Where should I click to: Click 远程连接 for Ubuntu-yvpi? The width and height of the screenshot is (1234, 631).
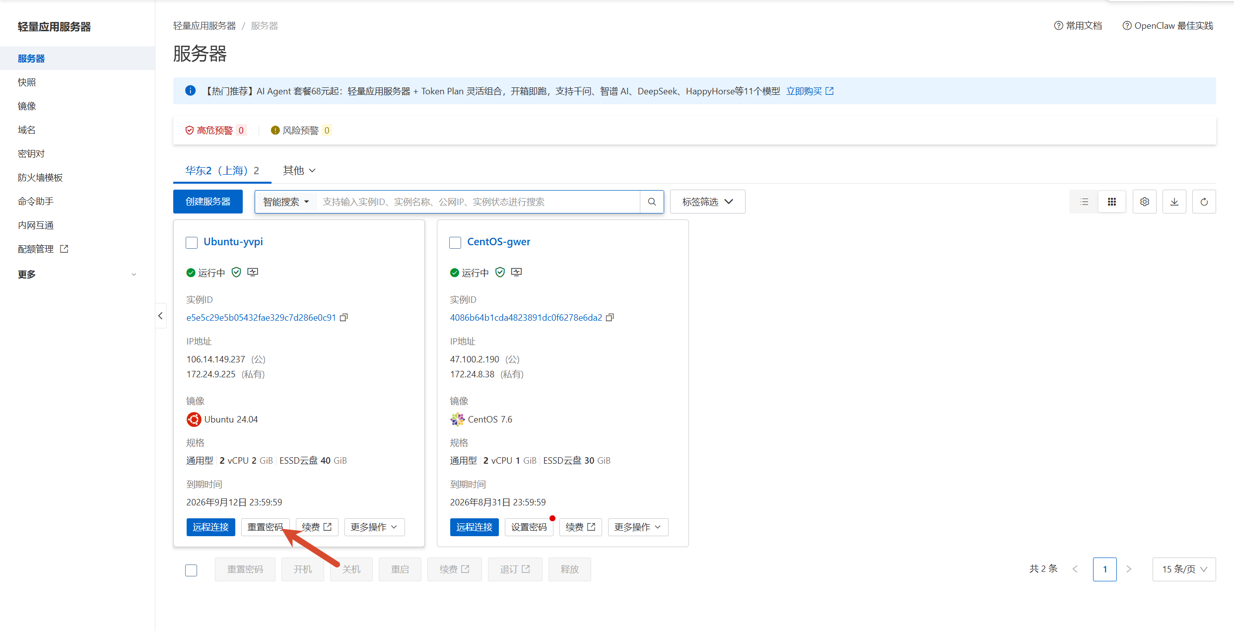coord(211,527)
